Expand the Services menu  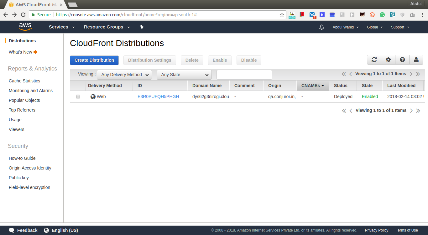(x=62, y=27)
